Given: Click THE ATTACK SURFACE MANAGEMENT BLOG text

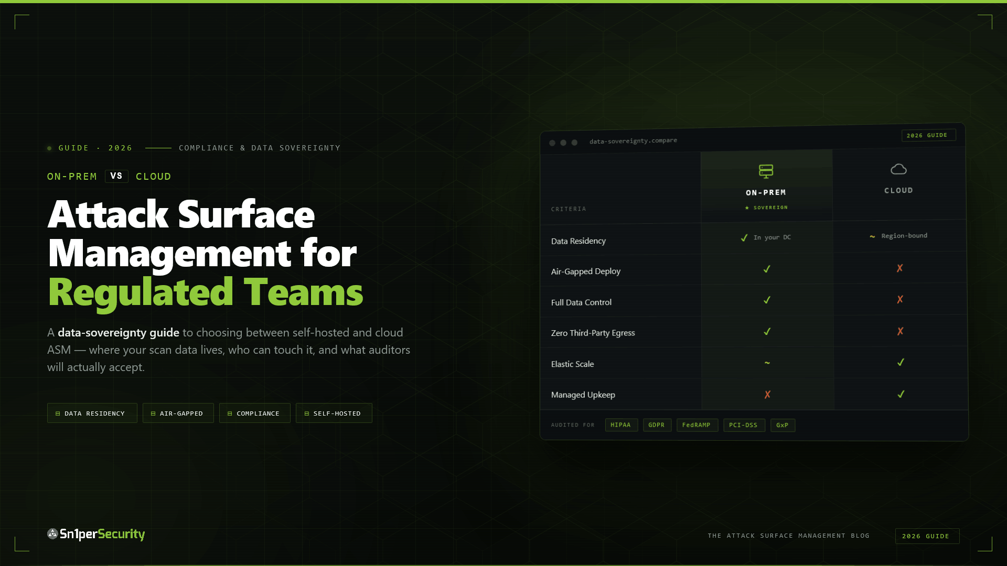Looking at the screenshot, I should point(788,536).
